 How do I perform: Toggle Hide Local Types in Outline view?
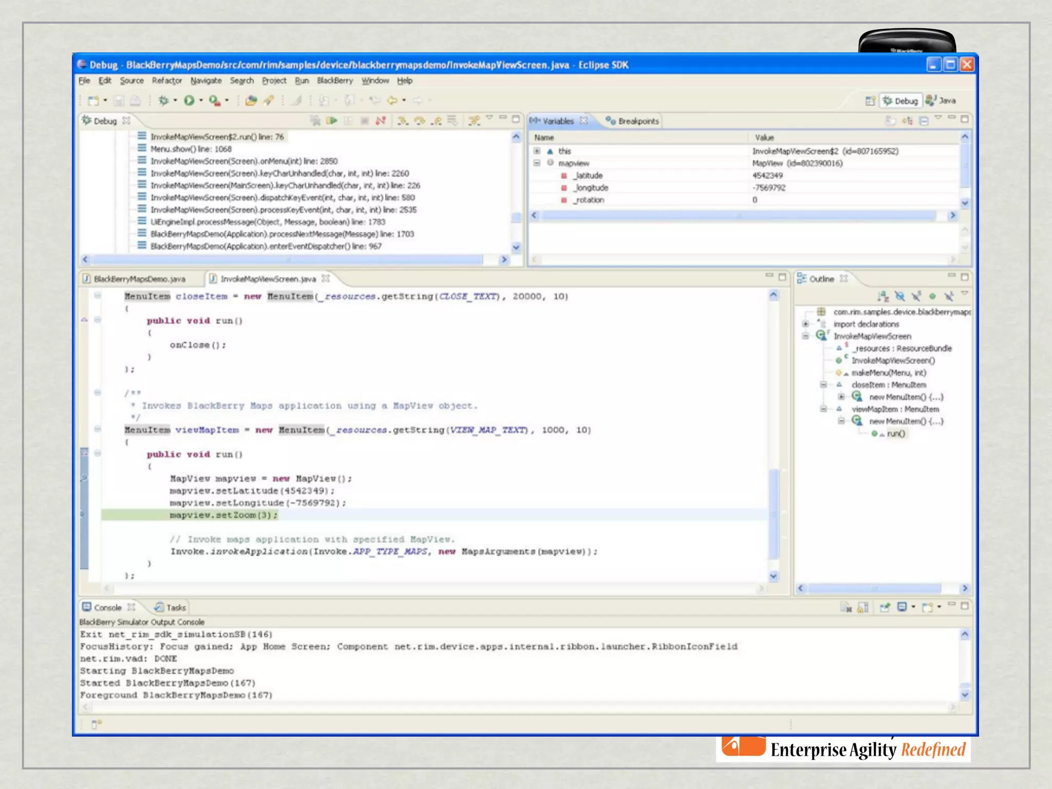click(x=949, y=296)
